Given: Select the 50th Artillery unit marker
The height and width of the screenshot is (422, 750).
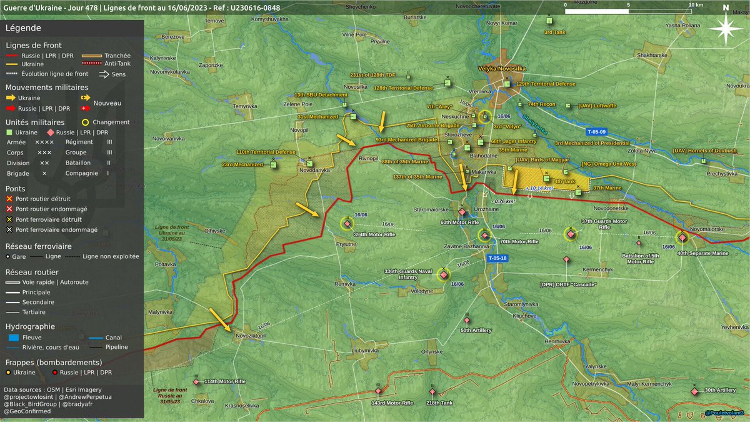Looking at the screenshot, I should pos(467,321).
